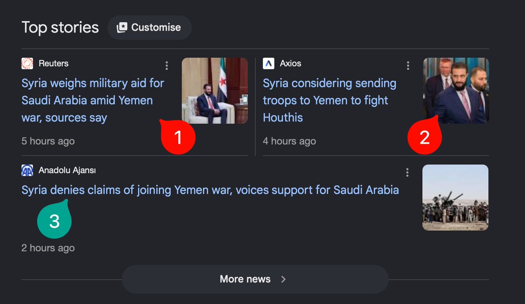Open "Syria considering sending troops" headline
Screen dimensions: 525x304
coord(329,100)
